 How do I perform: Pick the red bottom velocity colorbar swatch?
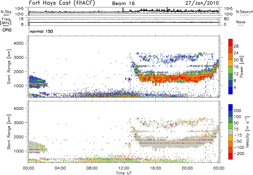(x=231, y=156)
